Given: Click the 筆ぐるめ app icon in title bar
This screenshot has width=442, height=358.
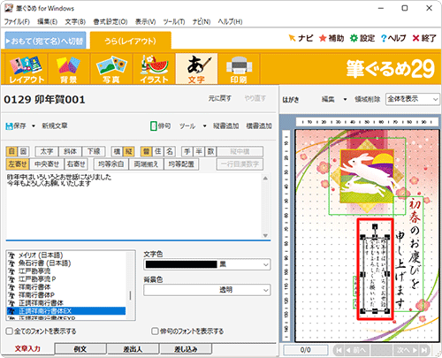Looking at the screenshot, I should (x=9, y=8).
